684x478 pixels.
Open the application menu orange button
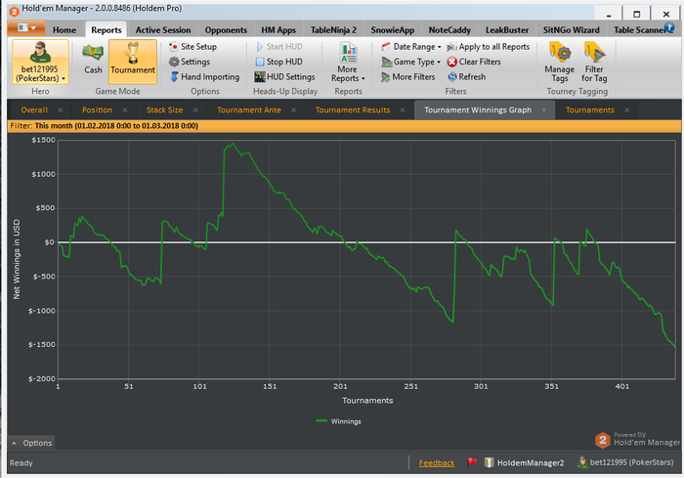click(26, 28)
